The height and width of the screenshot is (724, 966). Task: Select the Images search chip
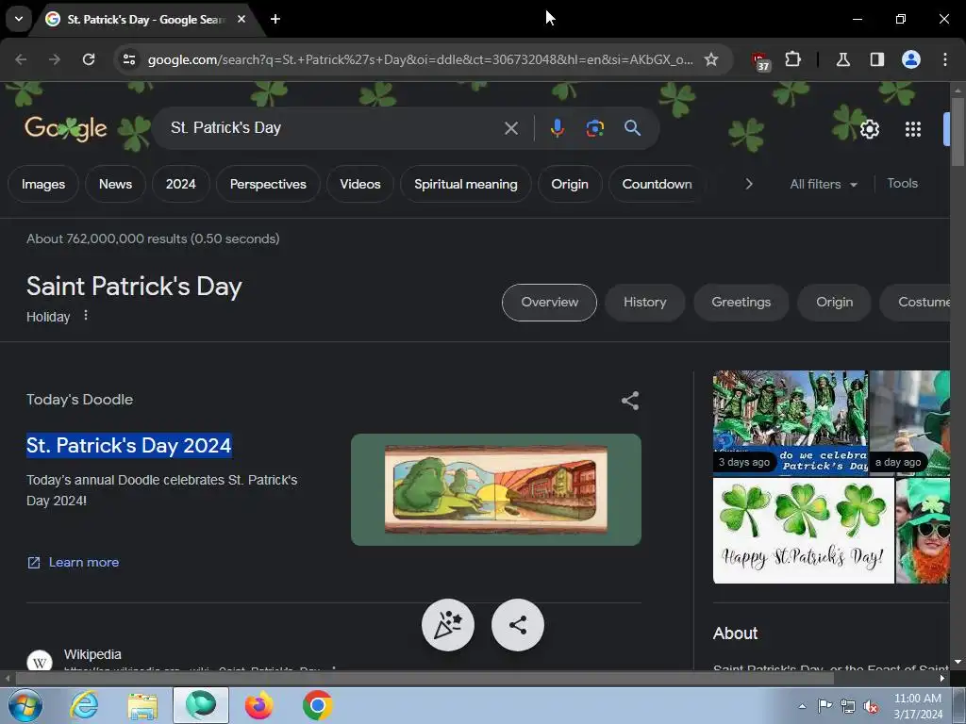[43, 184]
